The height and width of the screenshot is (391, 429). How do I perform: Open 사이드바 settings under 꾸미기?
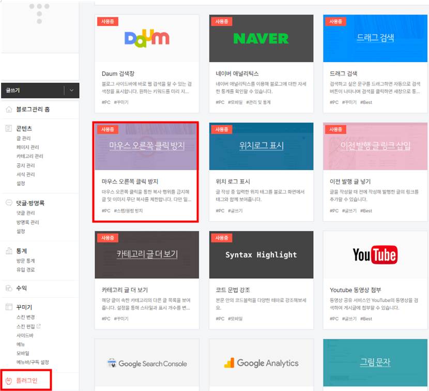[25, 336]
